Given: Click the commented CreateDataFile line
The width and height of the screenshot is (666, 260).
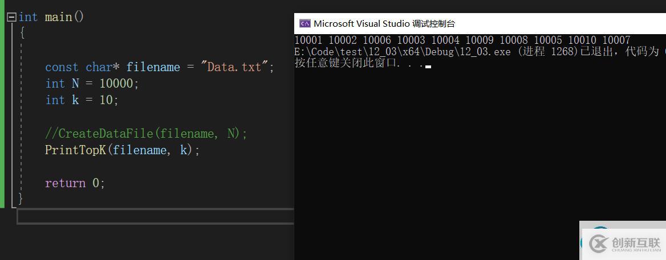Looking at the screenshot, I should click(x=146, y=134).
